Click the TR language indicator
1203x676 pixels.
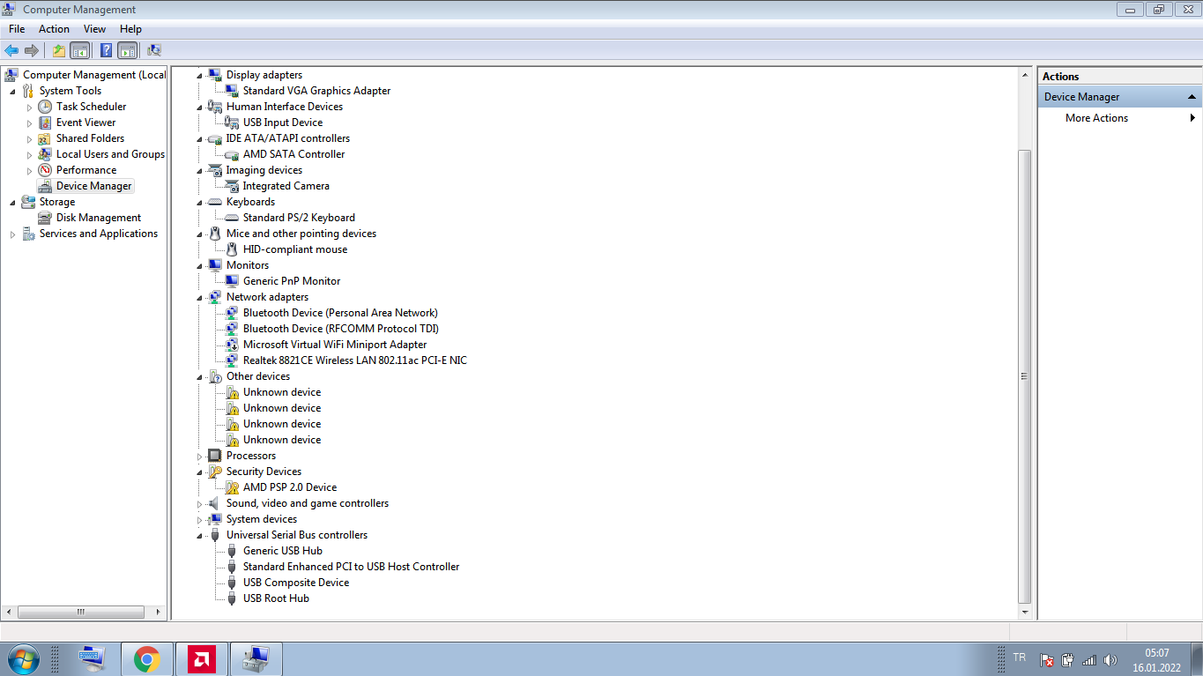coord(1020,657)
